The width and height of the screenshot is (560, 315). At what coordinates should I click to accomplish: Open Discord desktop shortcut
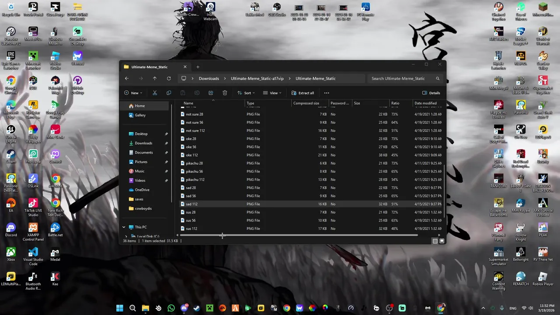pyautogui.click(x=11, y=230)
